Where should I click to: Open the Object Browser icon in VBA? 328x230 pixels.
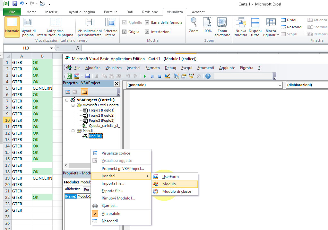point(191,76)
